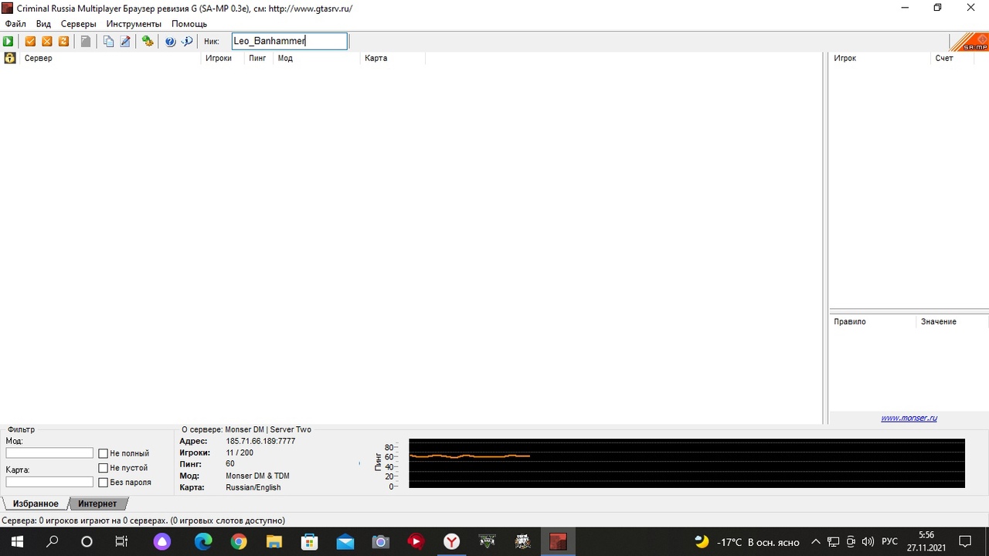Viewport: 989px width, 556px height.
Task: Click the active SA-MP browser taskbar icon
Action: (x=559, y=541)
